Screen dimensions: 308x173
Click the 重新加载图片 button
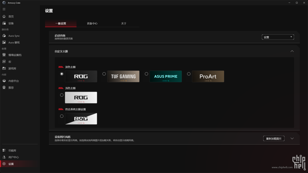pyautogui.click(x=273, y=139)
